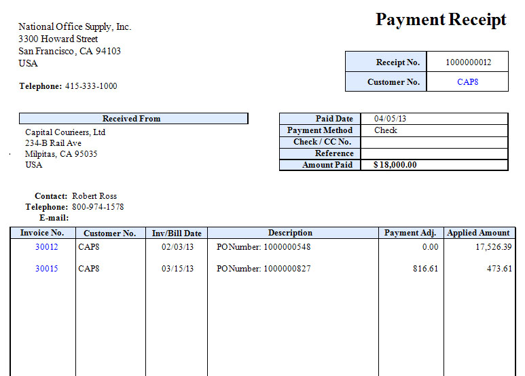The image size is (525, 376).
Task: Click the PO Number 1000000827 description
Action: pyautogui.click(x=264, y=269)
